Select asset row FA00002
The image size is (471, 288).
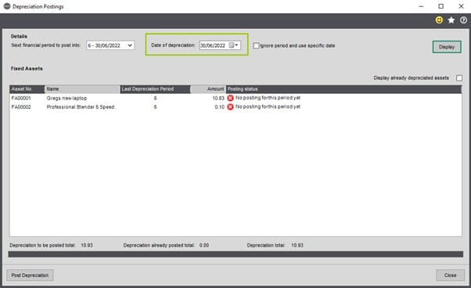pos(235,107)
